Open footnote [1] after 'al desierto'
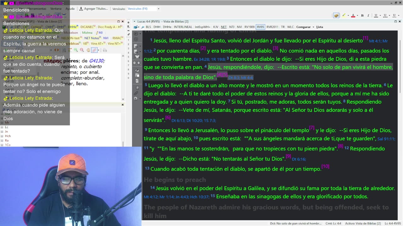Viewport: 403px width, 226px height. [365, 38]
